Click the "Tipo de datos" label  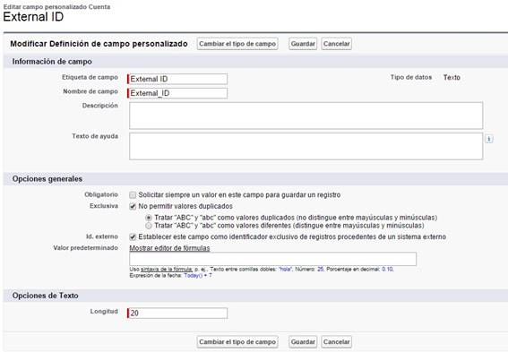[x=411, y=77]
